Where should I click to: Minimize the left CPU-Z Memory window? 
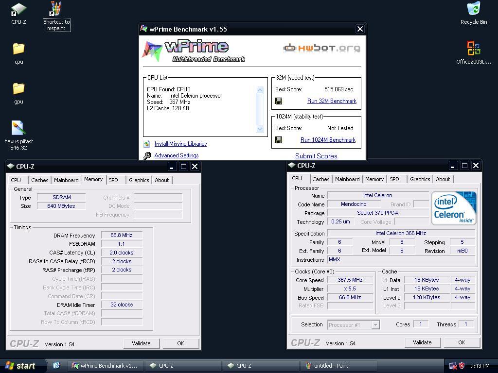tap(172, 167)
